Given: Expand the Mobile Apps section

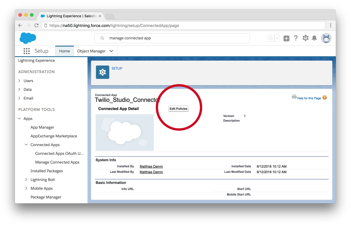Looking at the screenshot, I should 26,188.
